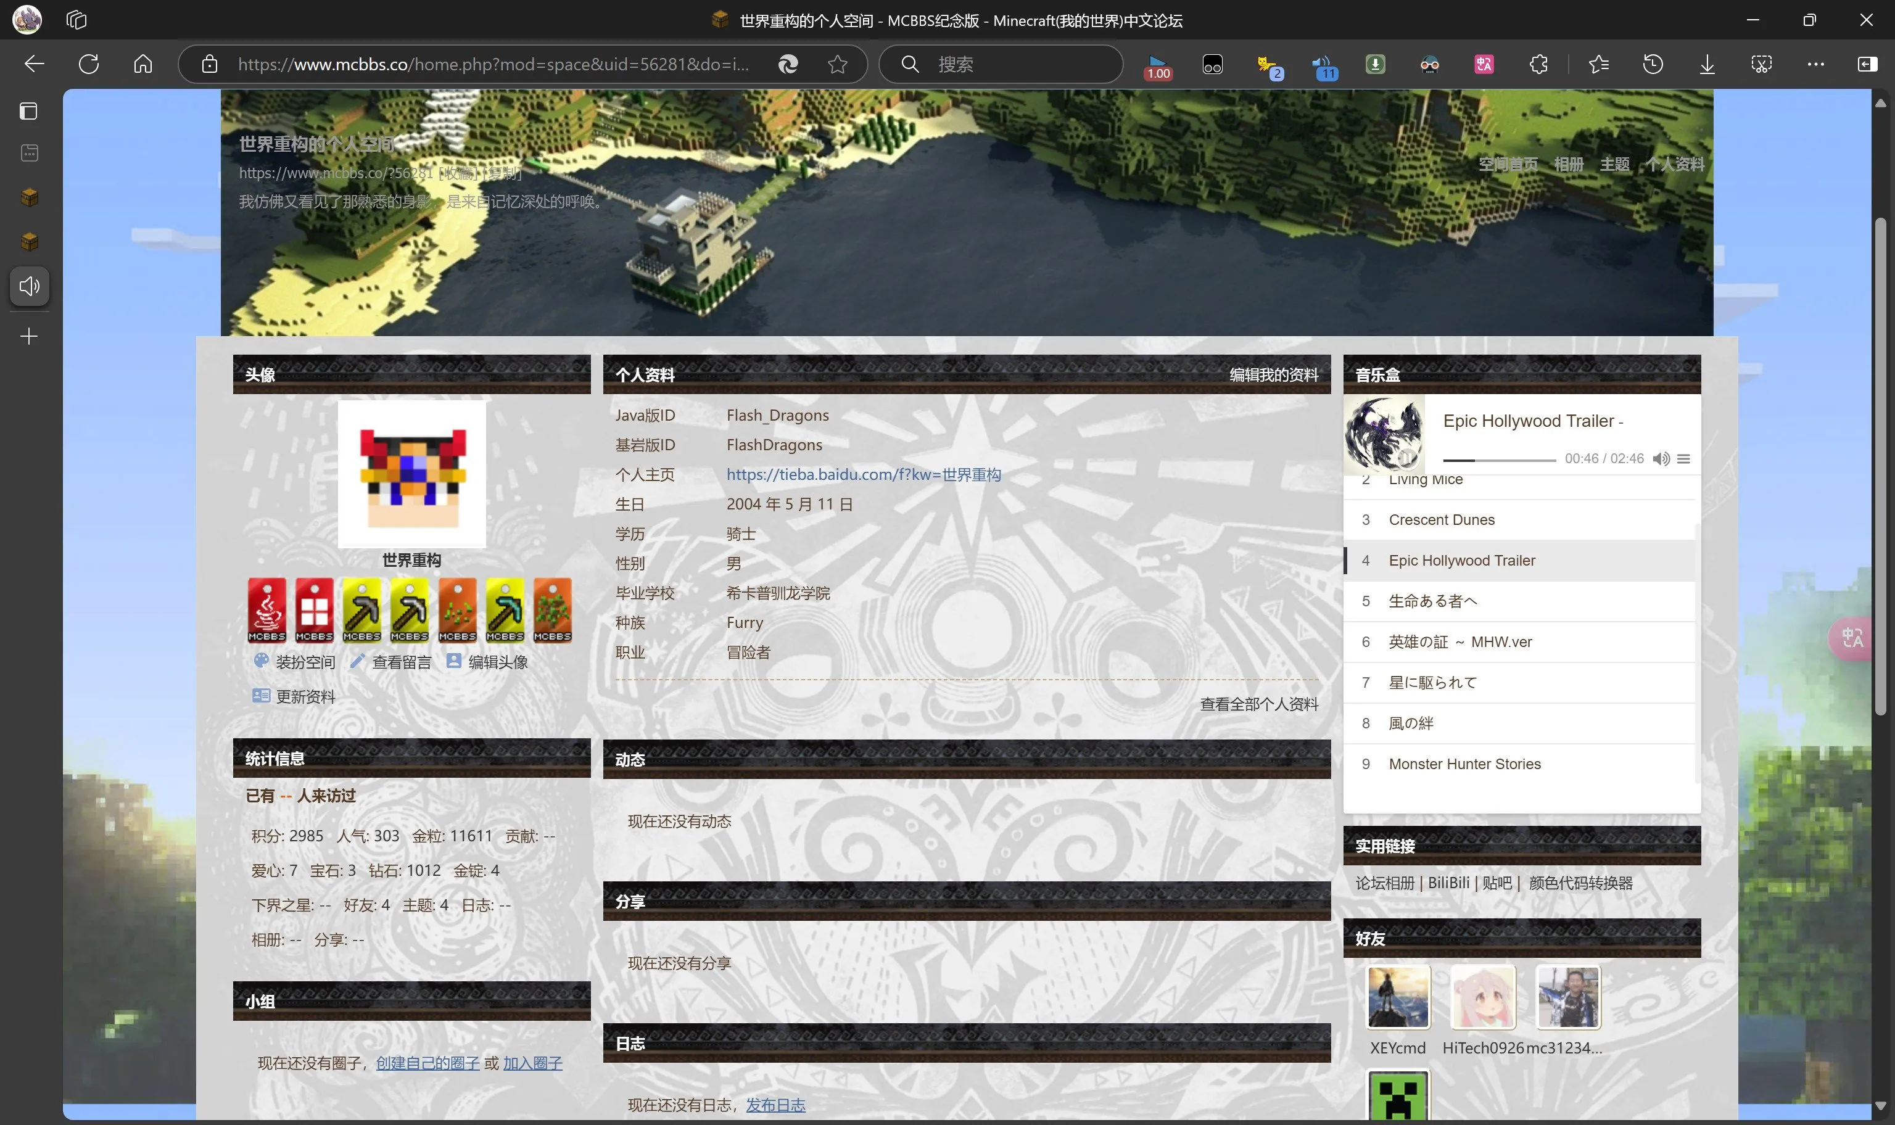This screenshot has height=1125, width=1895.
Task: Toggle the 实用链接 BiliBili link section
Action: [1447, 883]
